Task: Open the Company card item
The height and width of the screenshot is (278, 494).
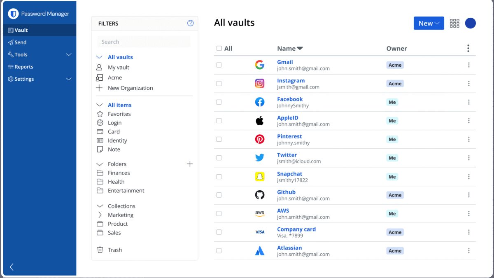Action: (x=296, y=229)
